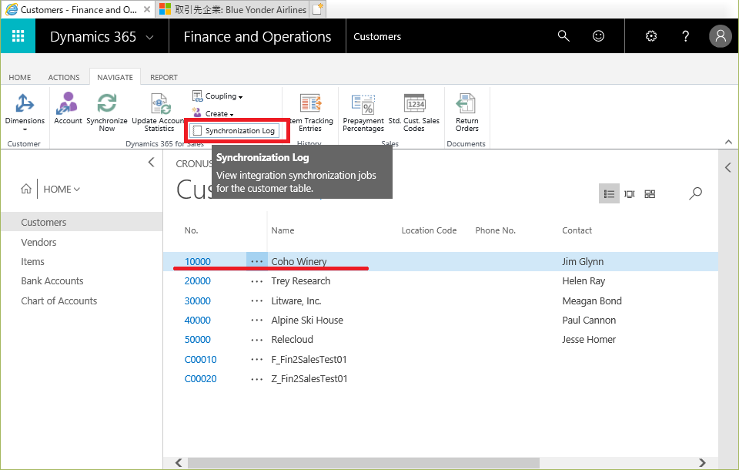The width and height of the screenshot is (739, 470).
Task: Open customer number 30000
Action: (198, 301)
